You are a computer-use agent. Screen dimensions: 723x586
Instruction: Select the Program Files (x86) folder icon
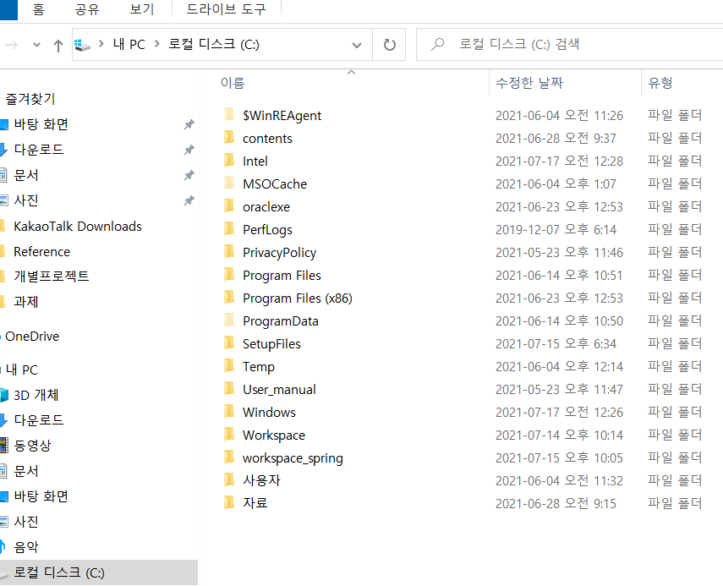point(228,298)
